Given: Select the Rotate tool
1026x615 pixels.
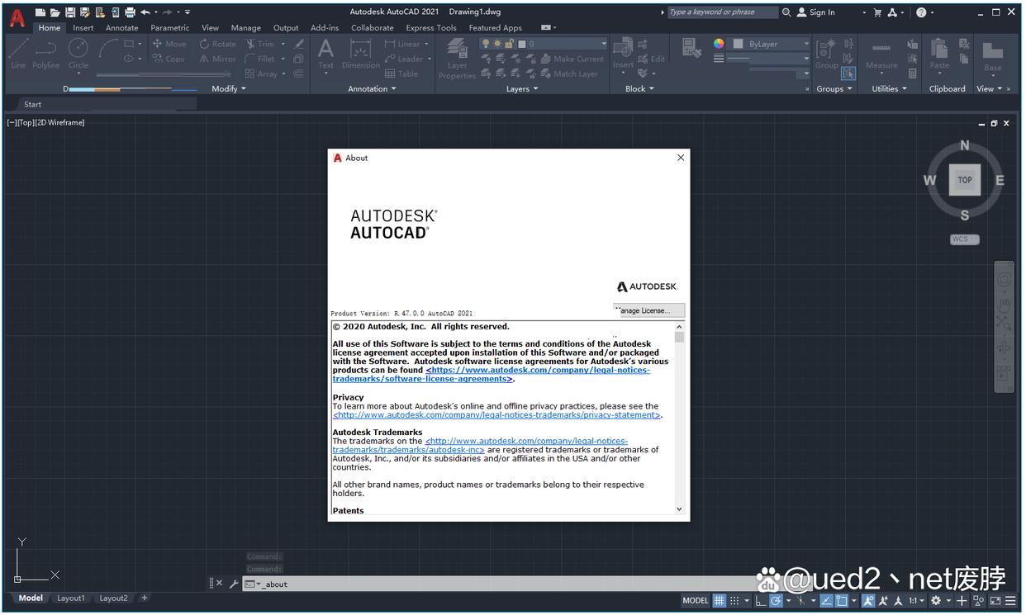Looking at the screenshot, I should click(218, 44).
